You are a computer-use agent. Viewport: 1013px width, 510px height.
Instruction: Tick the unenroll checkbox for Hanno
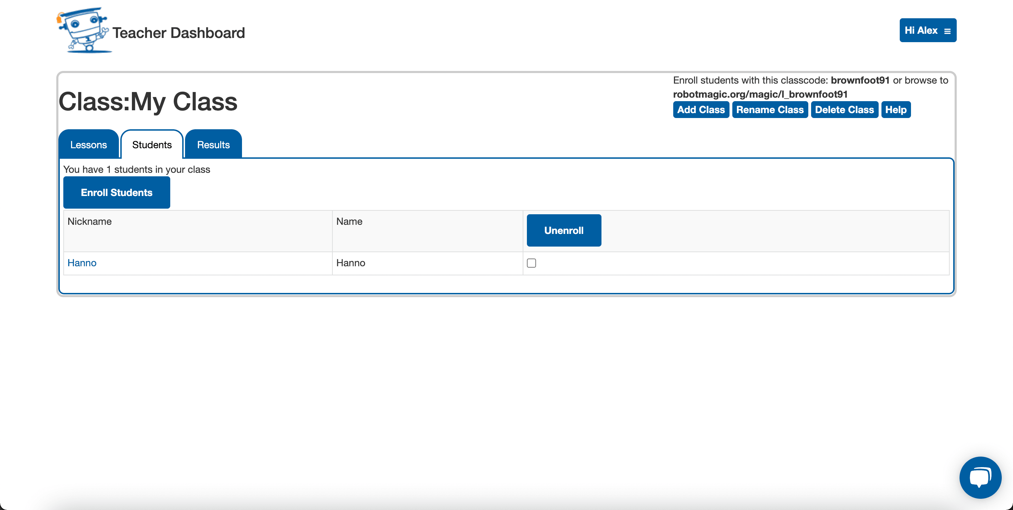[531, 263]
